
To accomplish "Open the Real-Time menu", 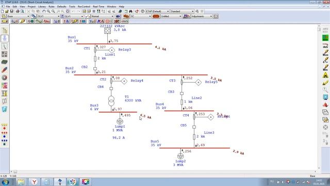I will [x=98, y=7].
